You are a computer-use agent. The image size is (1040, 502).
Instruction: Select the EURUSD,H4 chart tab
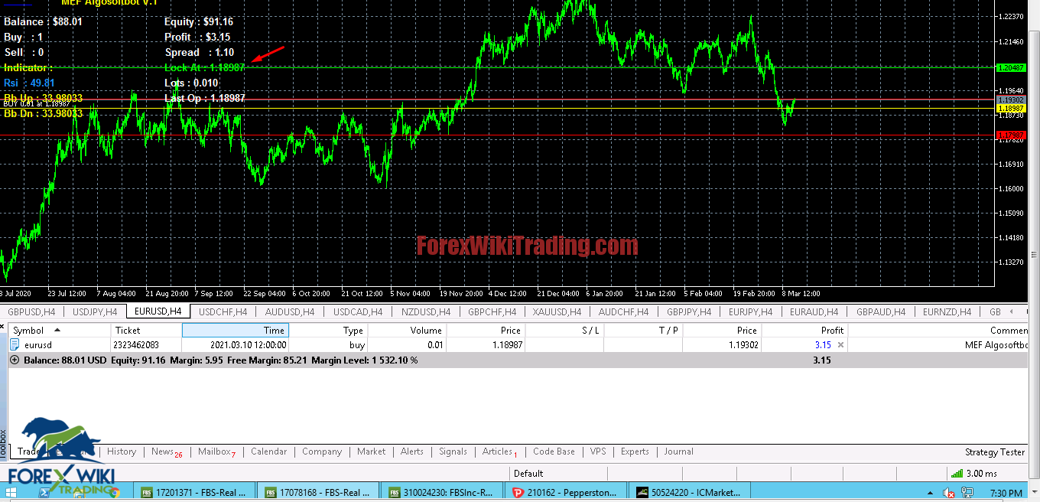tap(158, 311)
